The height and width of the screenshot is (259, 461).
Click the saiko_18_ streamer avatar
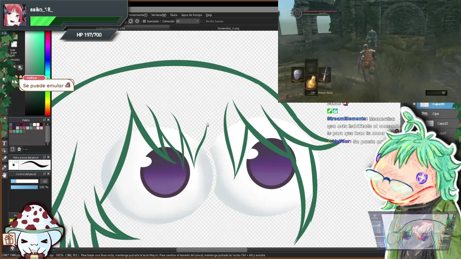coord(14,15)
